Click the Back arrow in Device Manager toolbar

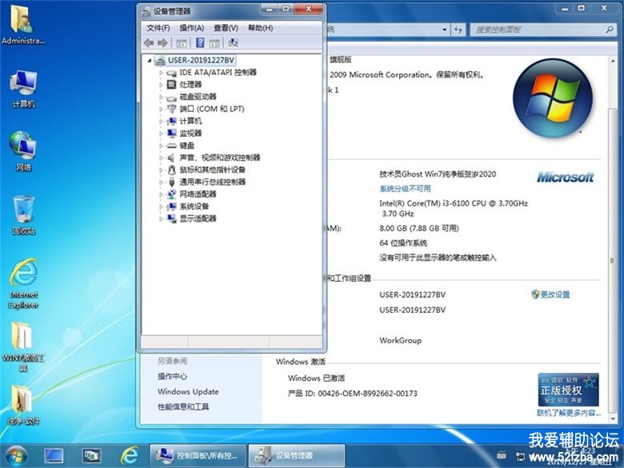[149, 43]
